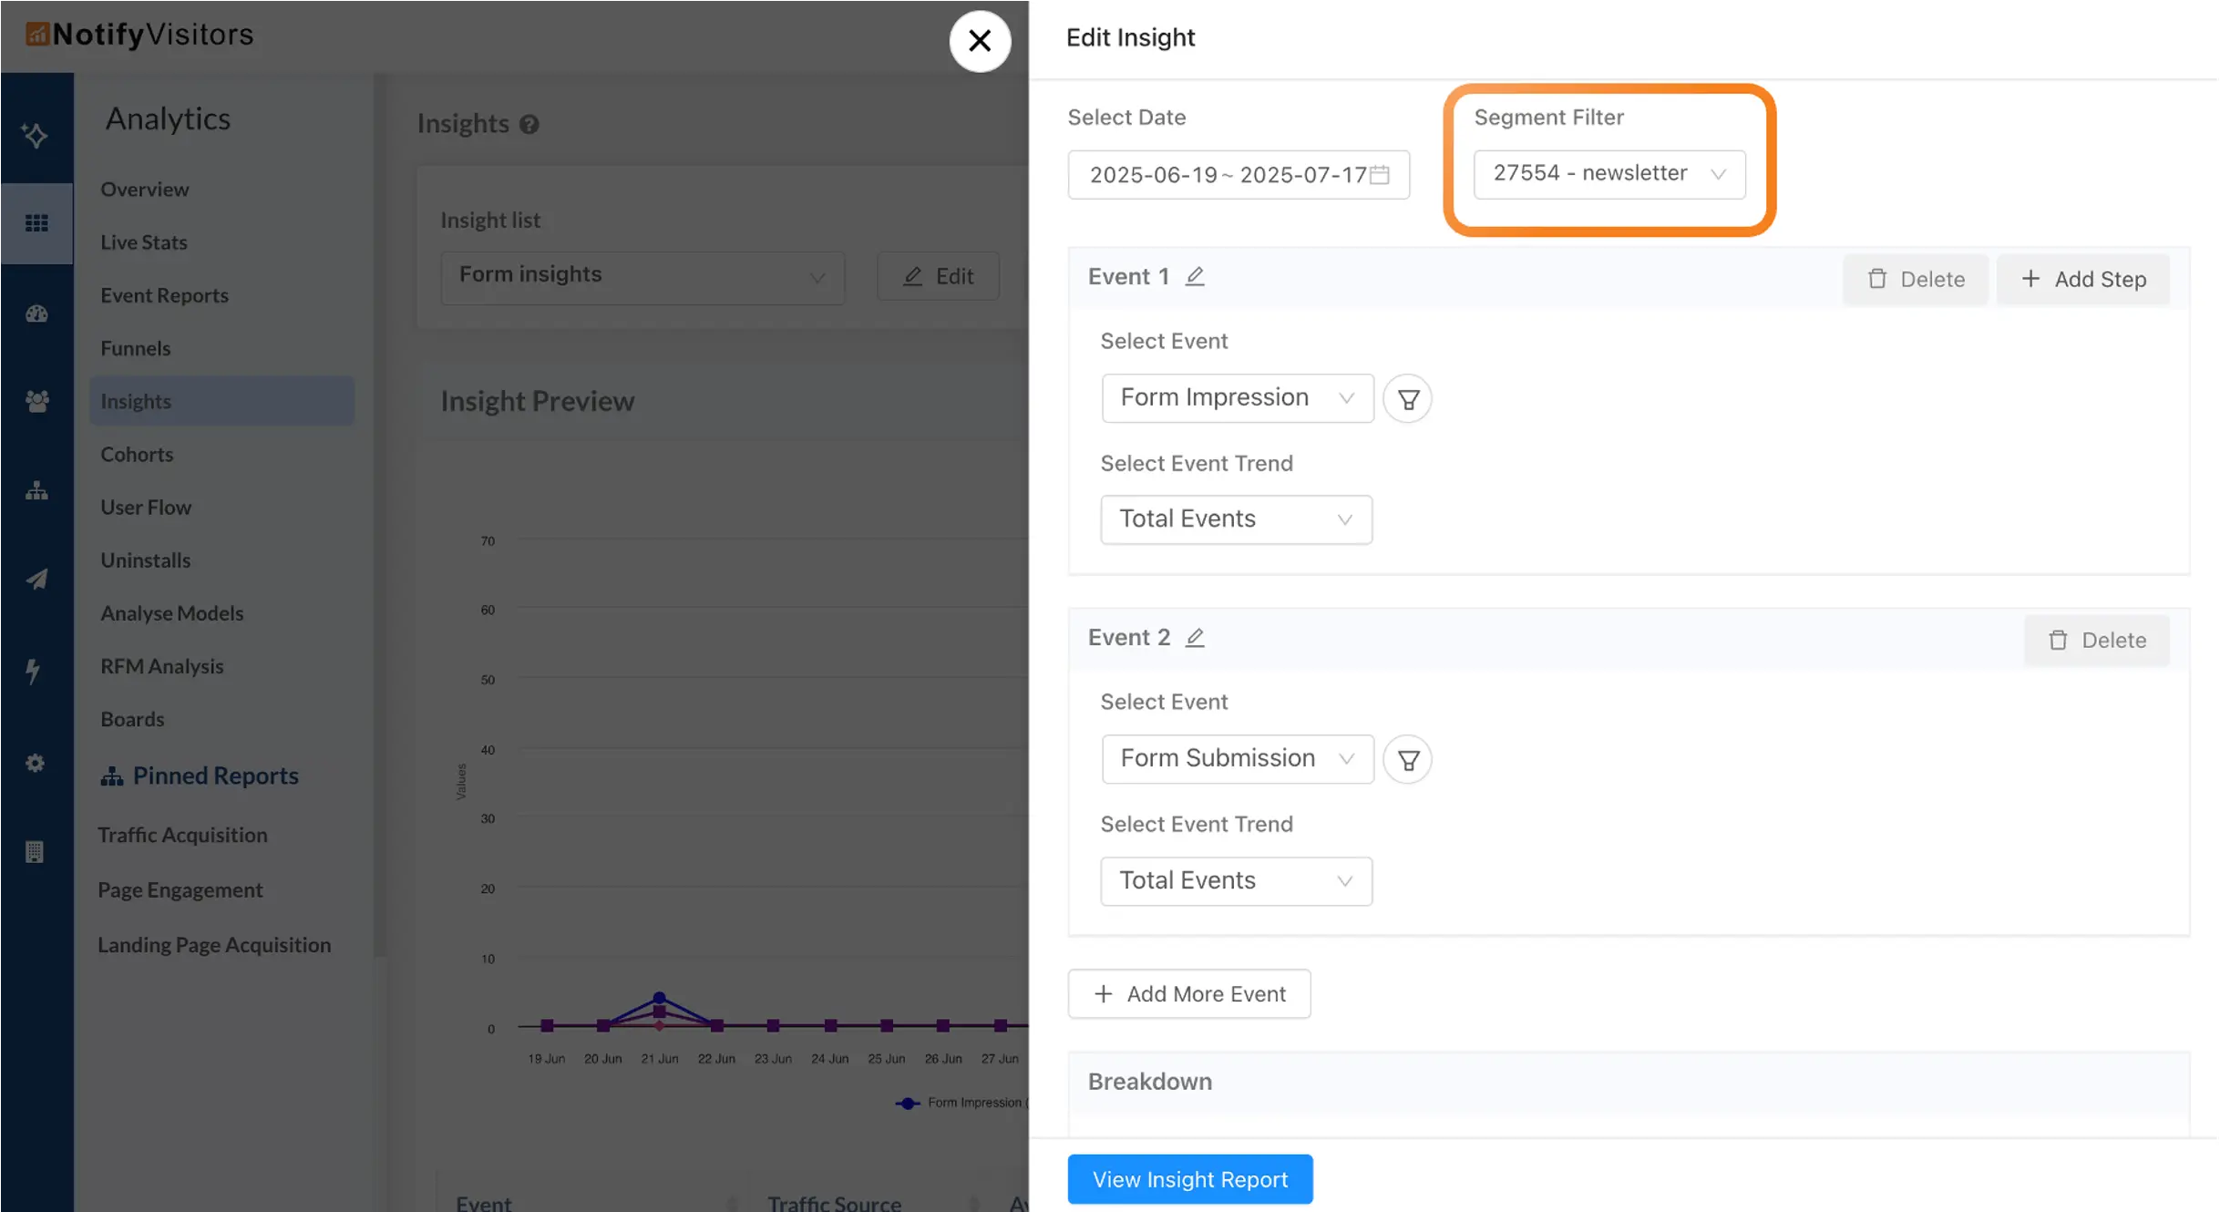The width and height of the screenshot is (2220, 1212).
Task: Click the filter icon beside Form Submission
Action: (x=1407, y=760)
